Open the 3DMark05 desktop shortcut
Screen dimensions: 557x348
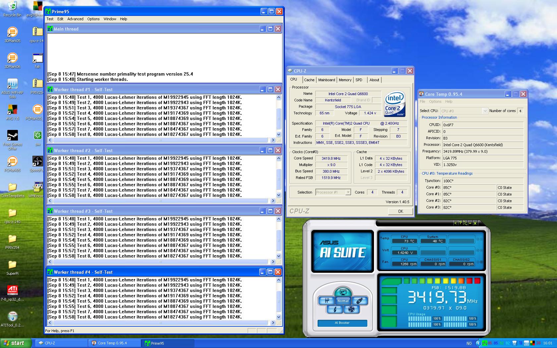(x=12, y=34)
